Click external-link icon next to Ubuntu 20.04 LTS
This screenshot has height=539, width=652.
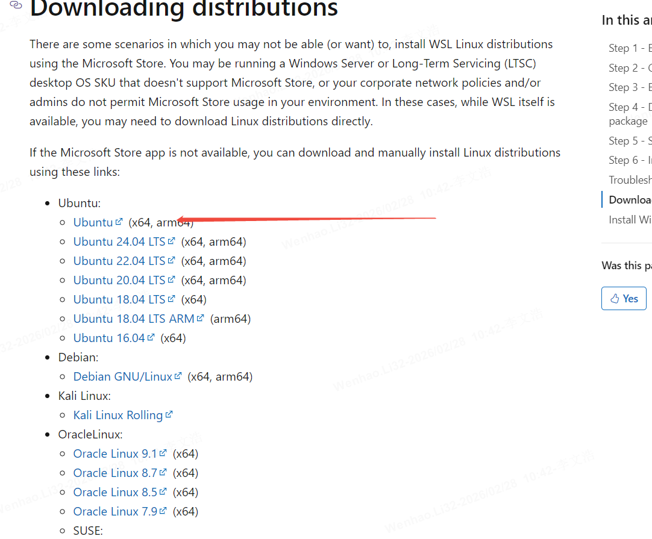pos(171,279)
